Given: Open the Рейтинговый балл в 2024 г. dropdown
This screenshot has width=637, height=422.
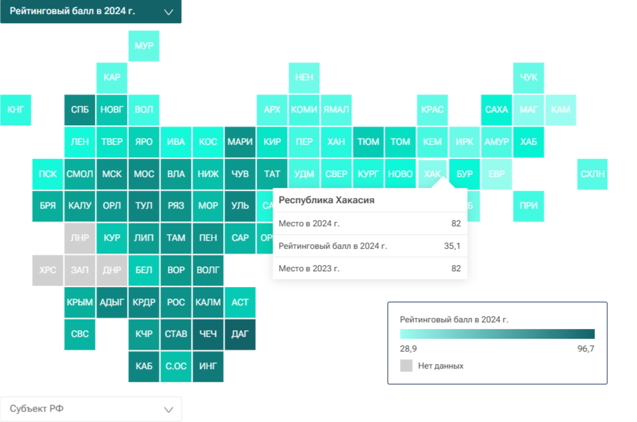Looking at the screenshot, I should click(91, 12).
